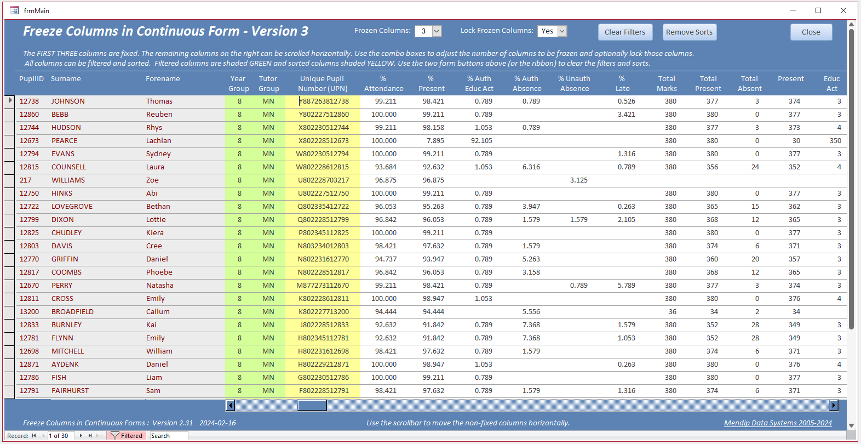Open Mendip Data Systems 2005-2024 link
The width and height of the screenshot is (861, 444).
pyautogui.click(x=778, y=423)
